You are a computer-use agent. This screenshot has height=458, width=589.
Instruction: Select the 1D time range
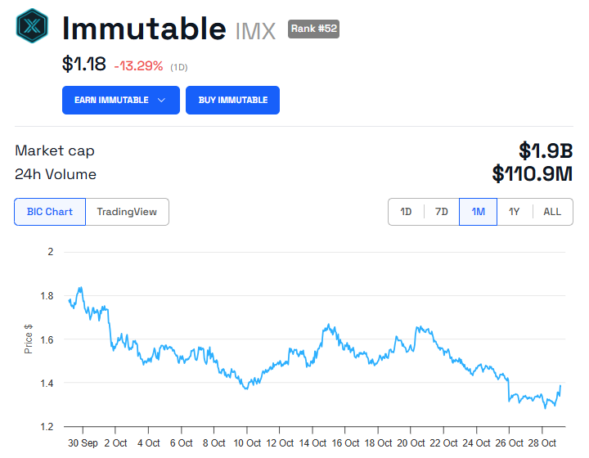[x=406, y=212]
